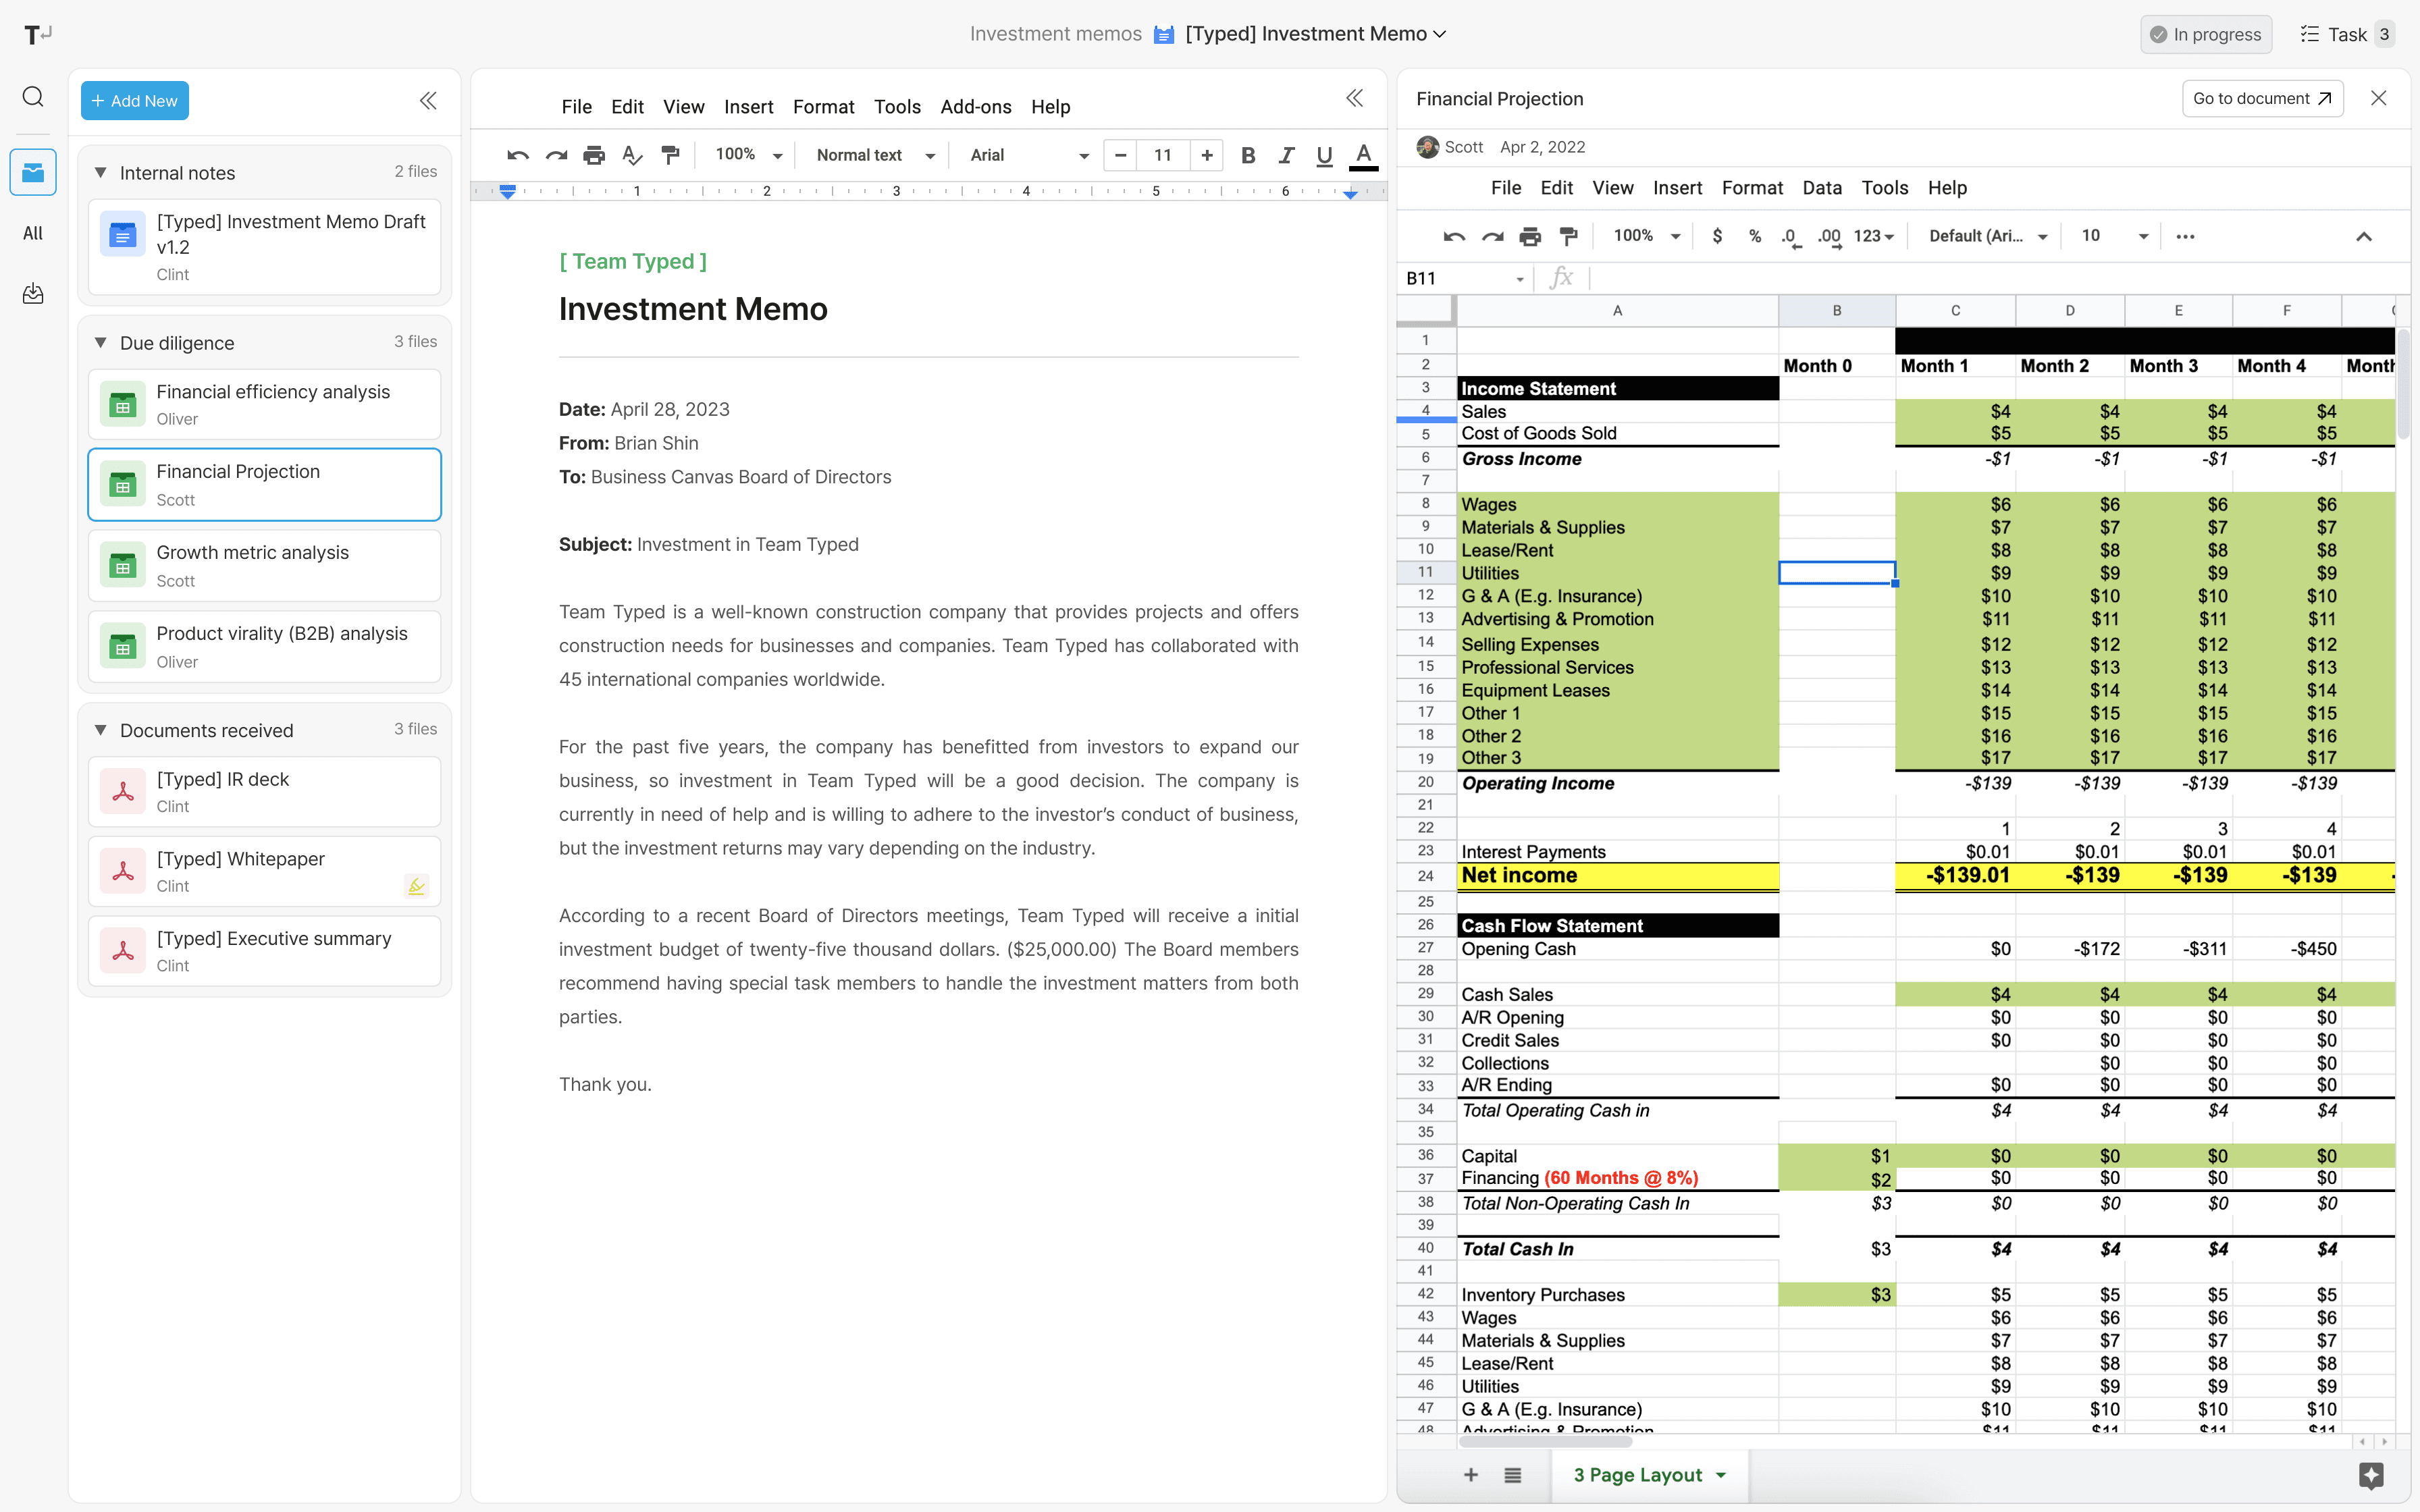Open the inbox download icon in sidebar
The width and height of the screenshot is (2420, 1512).
(x=33, y=293)
